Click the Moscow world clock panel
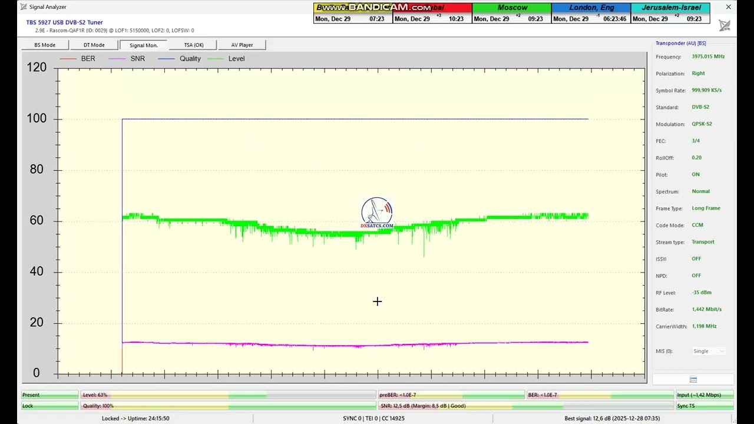The width and height of the screenshot is (754, 424). click(x=511, y=13)
